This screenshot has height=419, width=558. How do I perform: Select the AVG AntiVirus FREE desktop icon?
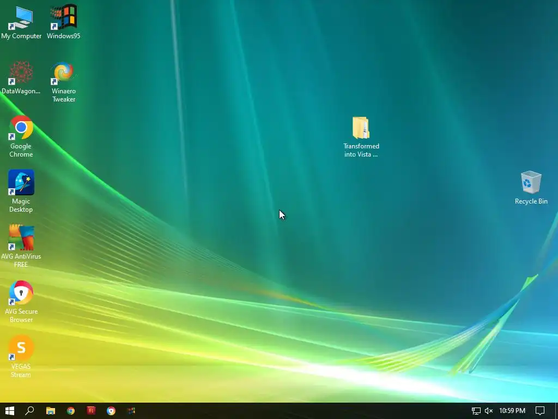(21, 246)
